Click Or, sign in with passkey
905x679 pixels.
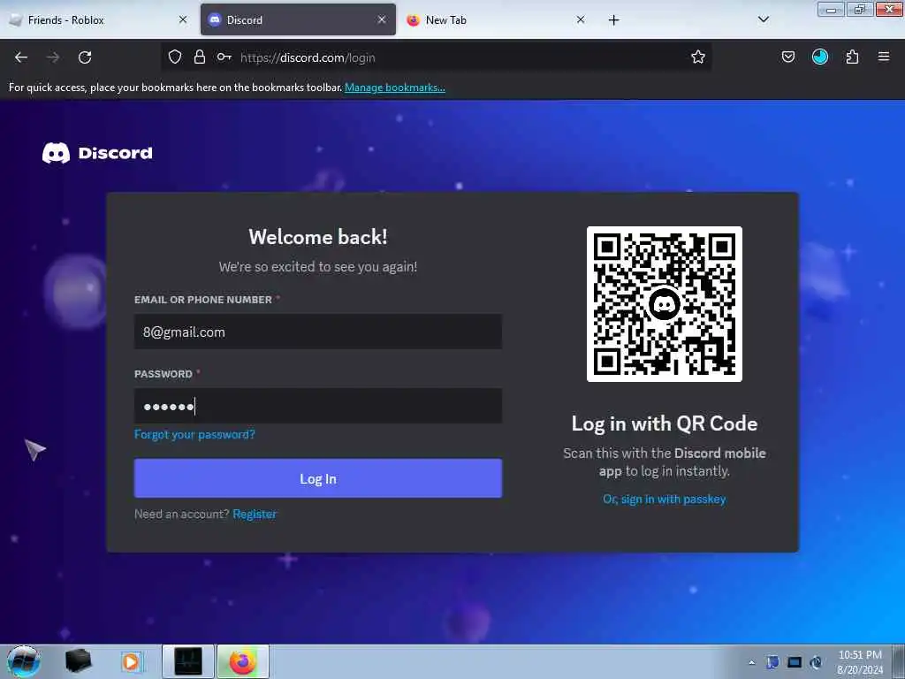click(665, 500)
